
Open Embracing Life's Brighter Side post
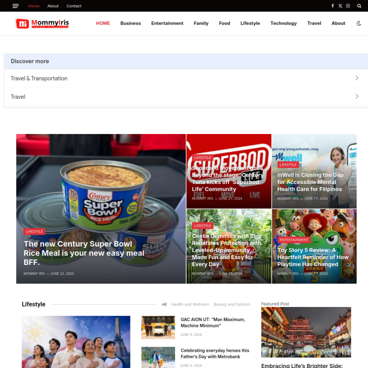(x=302, y=366)
